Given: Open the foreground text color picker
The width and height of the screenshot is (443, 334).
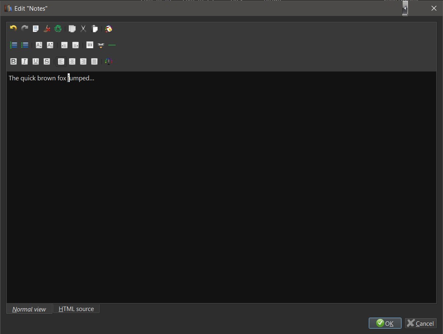Looking at the screenshot, I should tap(108, 61).
